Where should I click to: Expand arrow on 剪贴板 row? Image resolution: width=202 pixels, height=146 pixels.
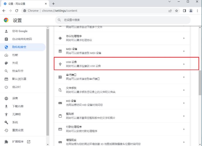click(184, 116)
